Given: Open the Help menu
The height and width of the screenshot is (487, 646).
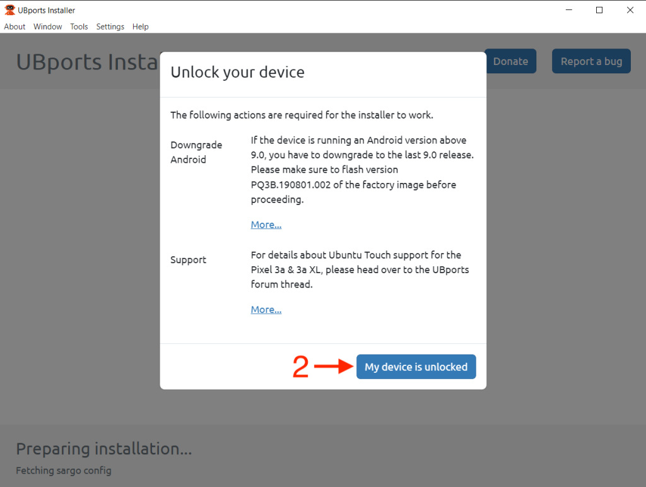Looking at the screenshot, I should click(141, 26).
